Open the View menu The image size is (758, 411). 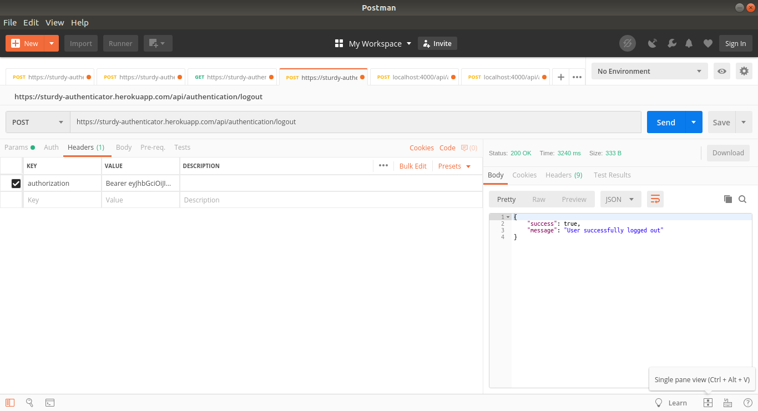(x=55, y=23)
